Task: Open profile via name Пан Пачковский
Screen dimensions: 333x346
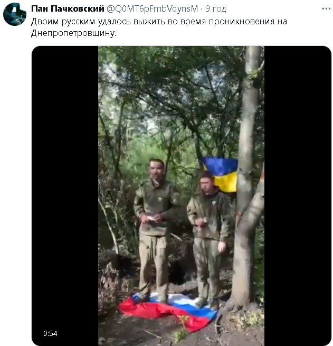Action: (x=68, y=8)
